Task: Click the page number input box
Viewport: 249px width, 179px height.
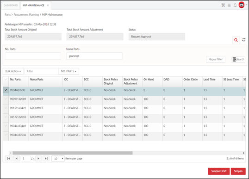Action: point(25,158)
